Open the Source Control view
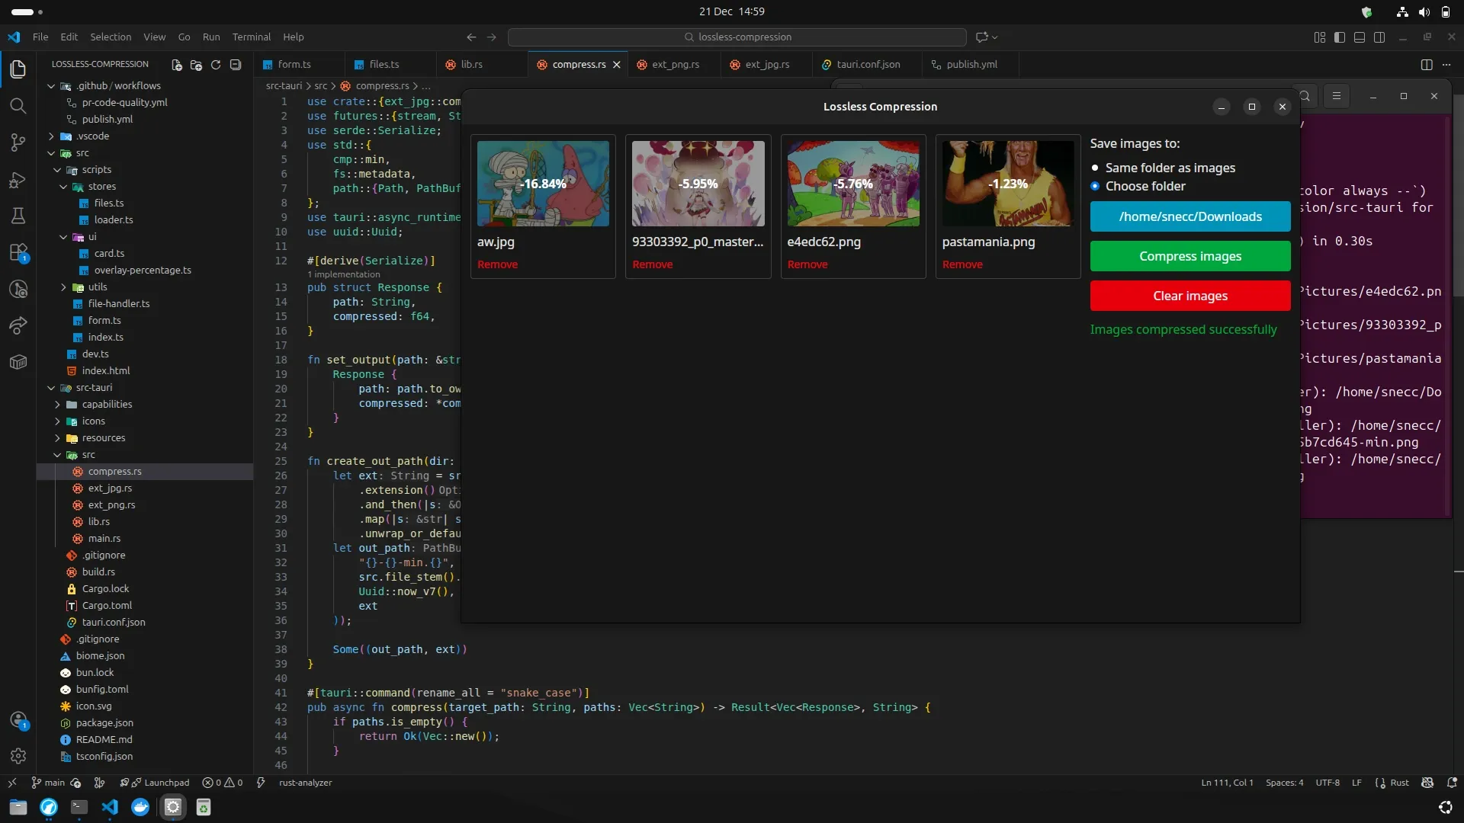The width and height of the screenshot is (1464, 823). point(18,143)
